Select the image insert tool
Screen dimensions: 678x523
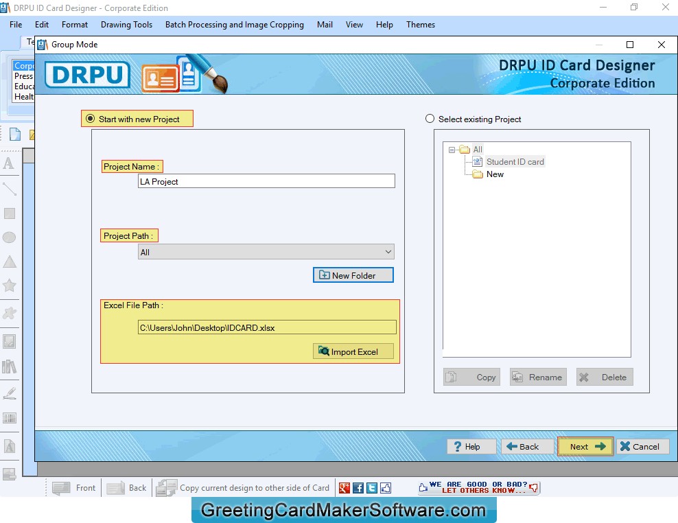tap(10, 341)
